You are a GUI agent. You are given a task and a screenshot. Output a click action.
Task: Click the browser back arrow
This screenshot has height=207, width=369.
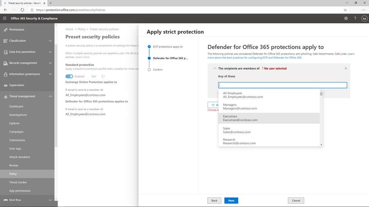click(6, 10)
